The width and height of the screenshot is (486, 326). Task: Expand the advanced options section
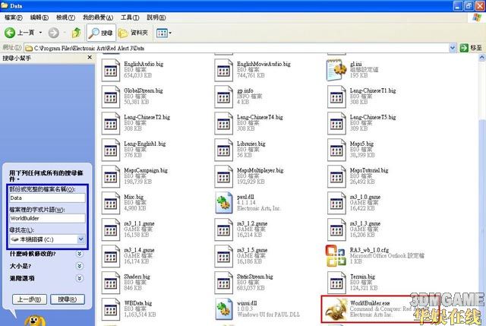coord(79,278)
